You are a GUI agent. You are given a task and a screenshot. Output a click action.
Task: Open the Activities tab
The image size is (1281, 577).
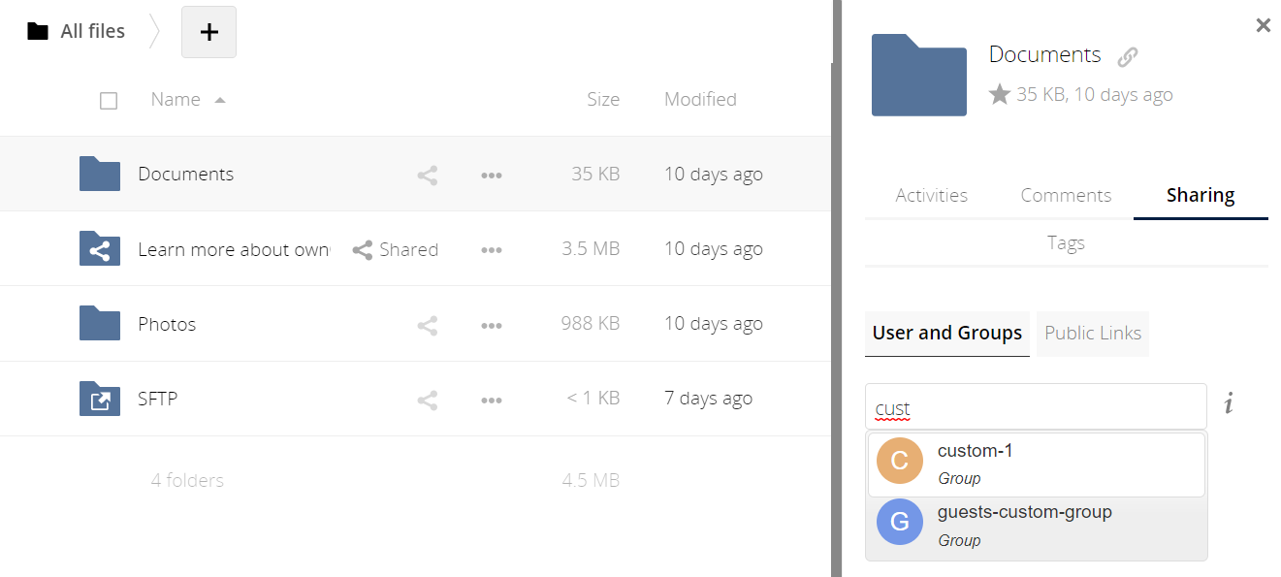[x=930, y=195]
